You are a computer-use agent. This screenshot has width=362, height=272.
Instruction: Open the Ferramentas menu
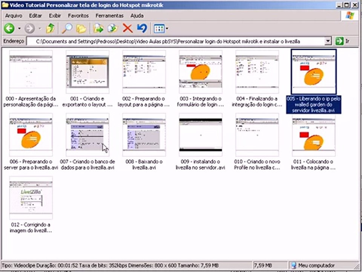pyautogui.click(x=109, y=16)
